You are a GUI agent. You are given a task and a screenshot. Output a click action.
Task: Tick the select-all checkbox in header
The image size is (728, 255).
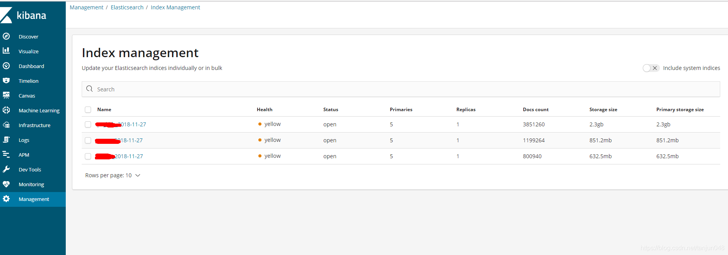(88, 110)
